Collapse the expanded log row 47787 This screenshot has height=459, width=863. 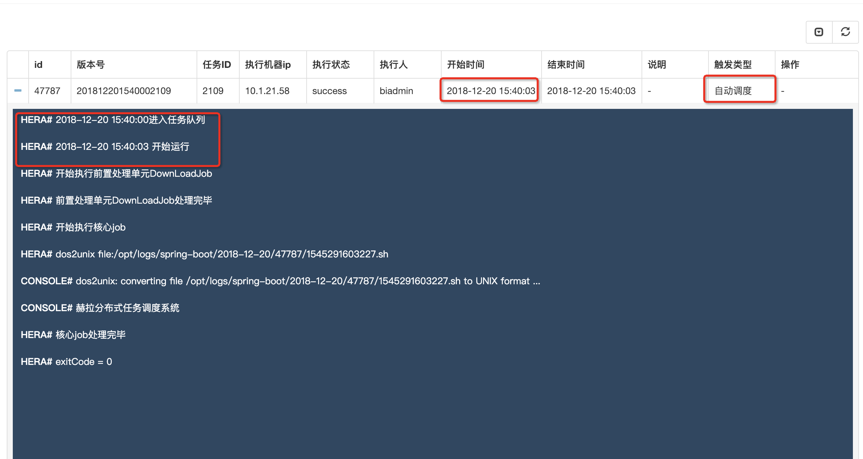coord(18,90)
